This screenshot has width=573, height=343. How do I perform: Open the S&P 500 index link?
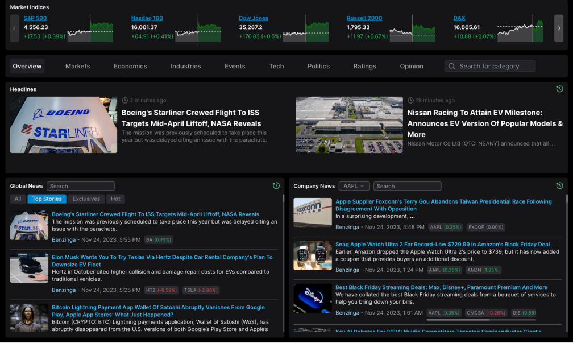[35, 18]
